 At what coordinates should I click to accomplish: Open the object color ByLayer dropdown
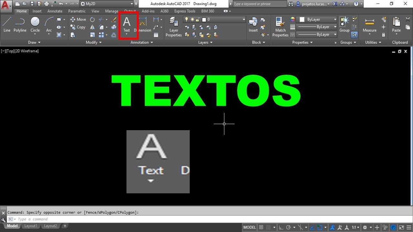(x=317, y=19)
